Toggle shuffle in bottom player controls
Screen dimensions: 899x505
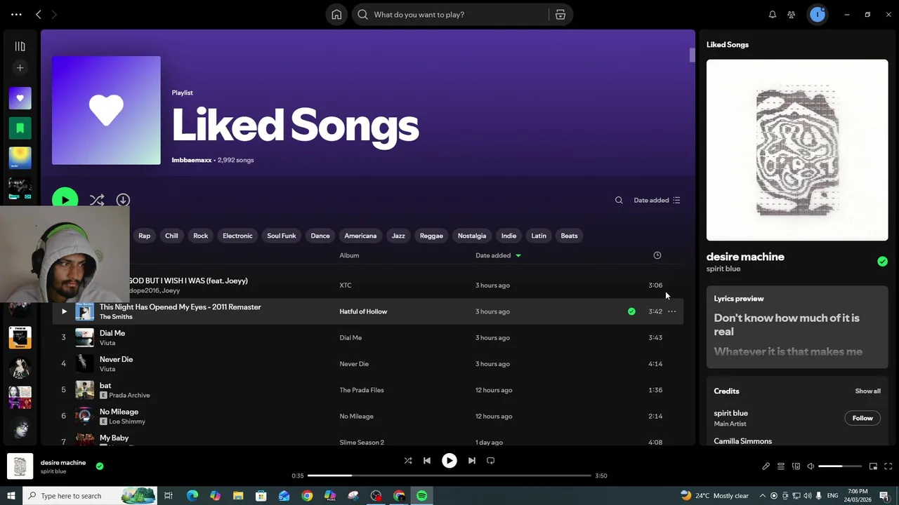point(408,461)
